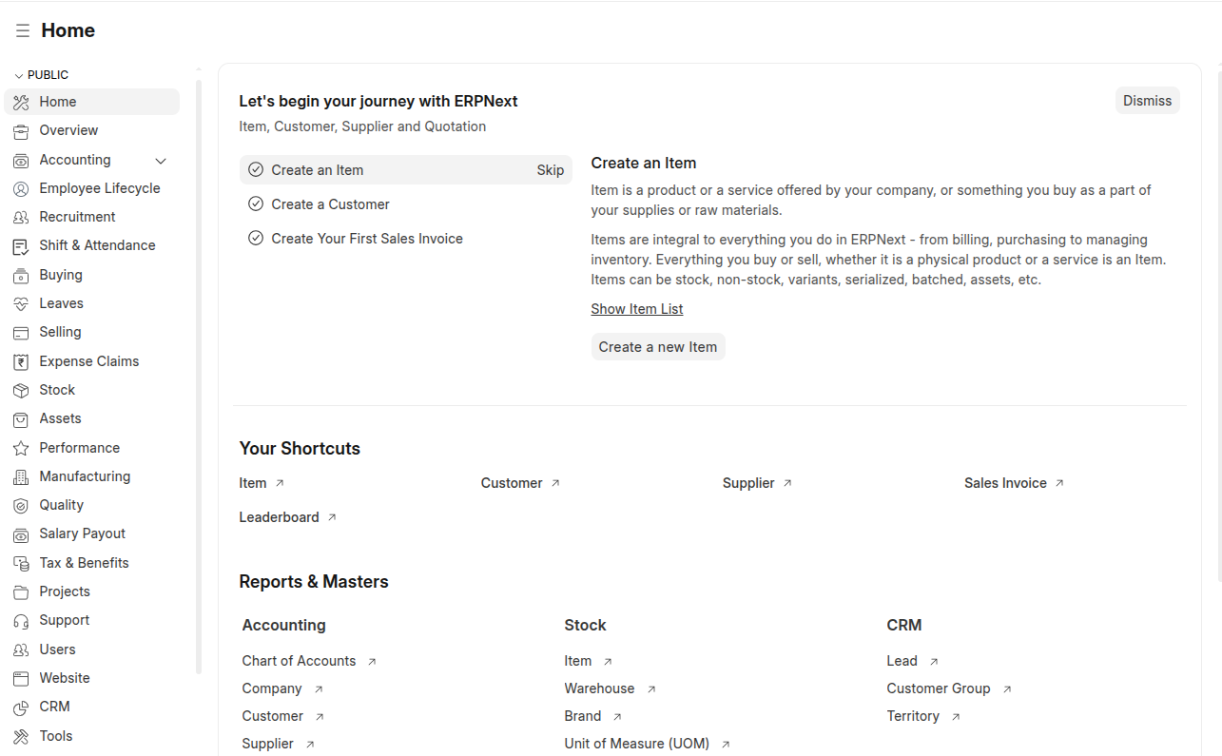Click the Buying icon in sidebar

click(21, 275)
